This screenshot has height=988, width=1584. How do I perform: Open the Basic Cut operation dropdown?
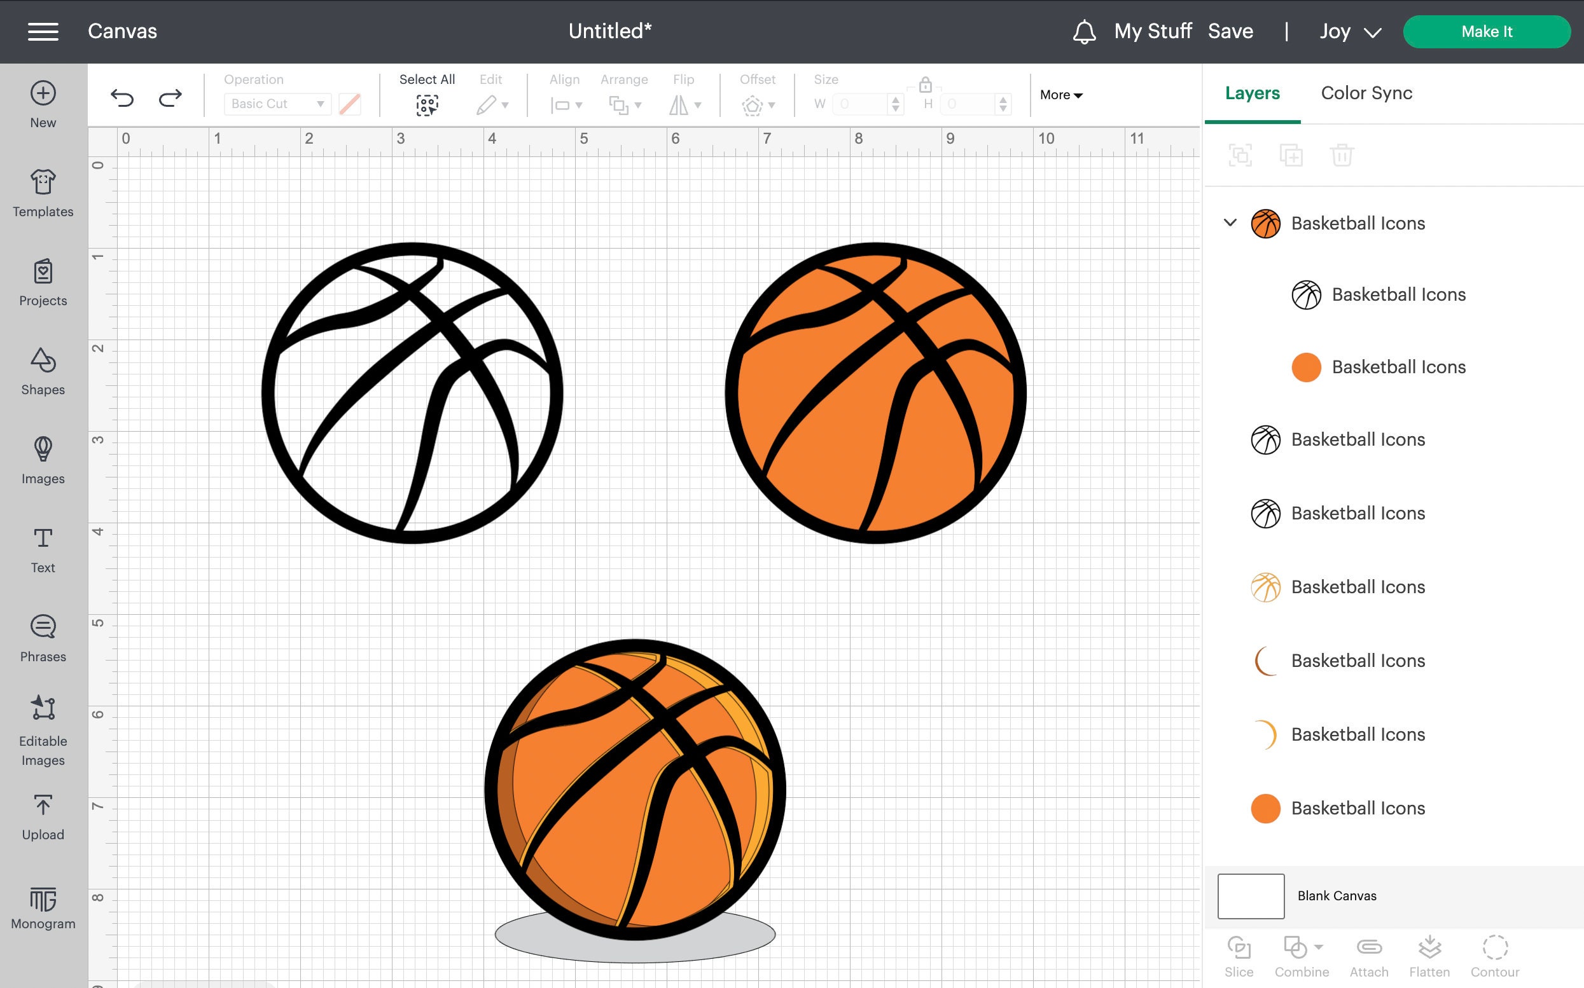click(x=277, y=103)
